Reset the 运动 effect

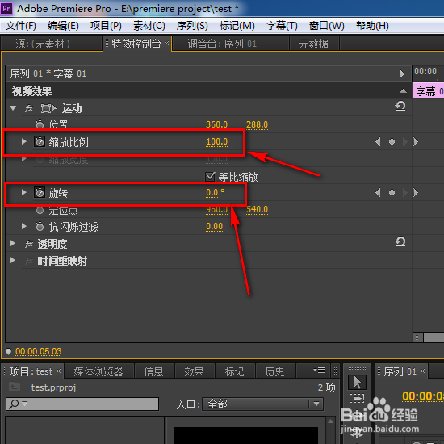click(400, 107)
